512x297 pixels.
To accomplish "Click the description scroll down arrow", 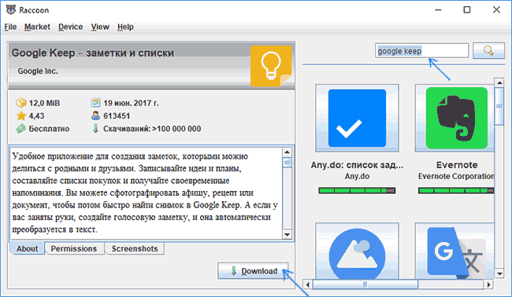I will pyautogui.click(x=287, y=234).
